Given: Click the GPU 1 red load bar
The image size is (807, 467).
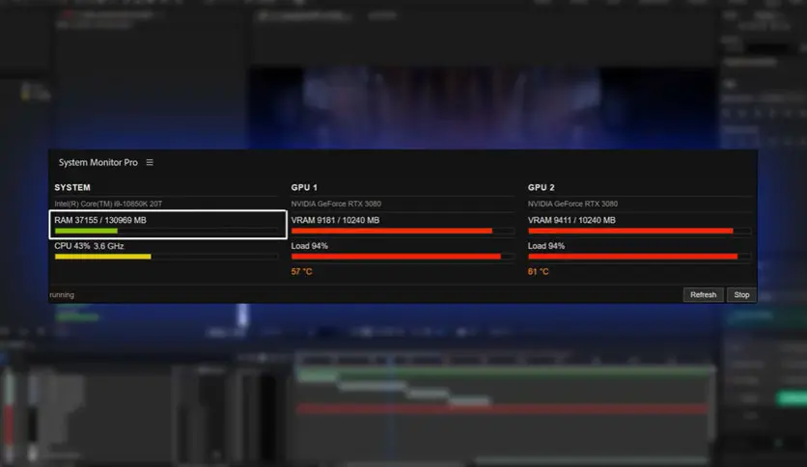Looking at the screenshot, I should pos(396,257).
